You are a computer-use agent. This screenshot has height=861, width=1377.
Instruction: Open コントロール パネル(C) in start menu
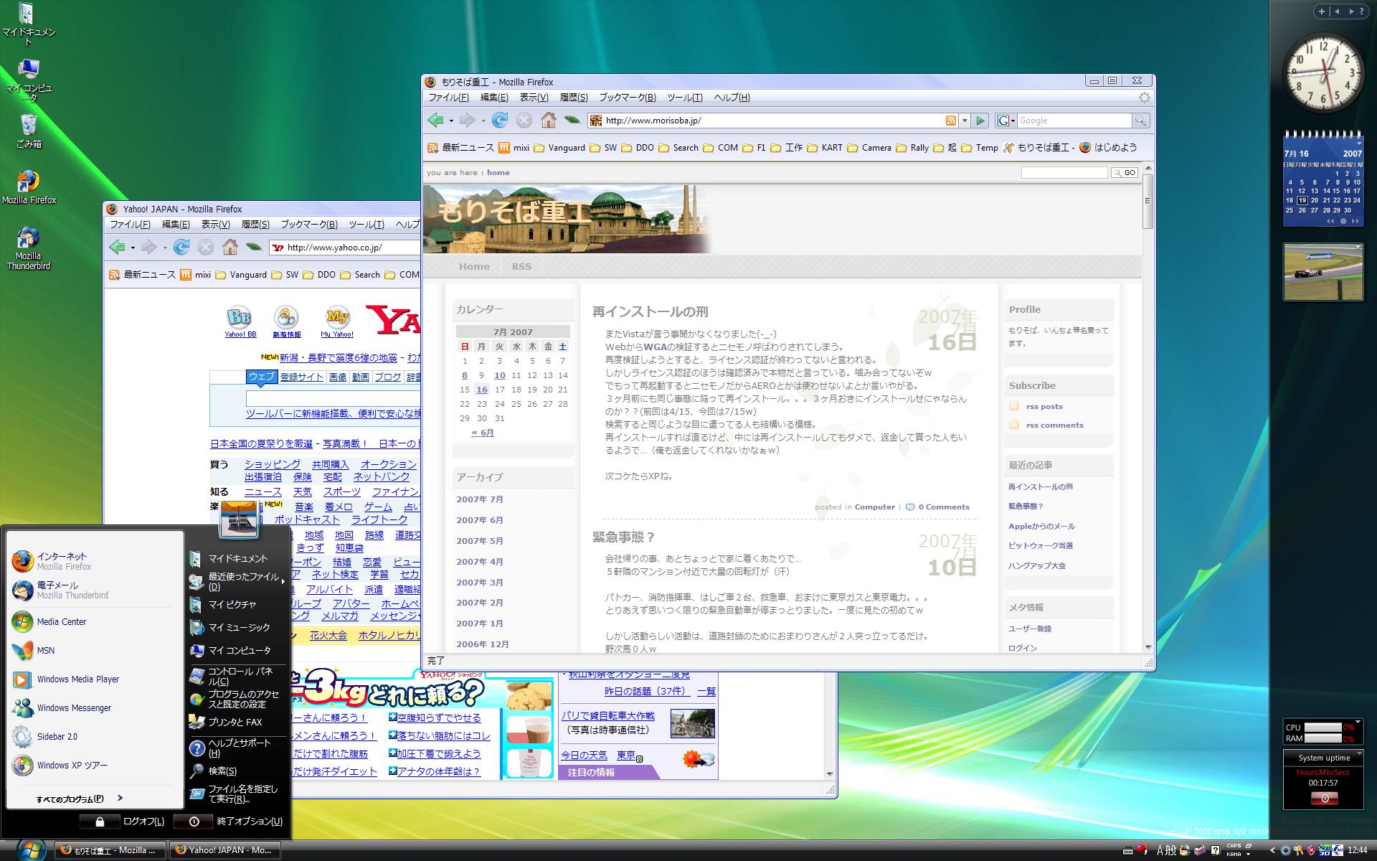click(237, 676)
